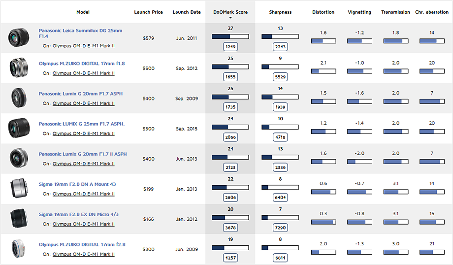The width and height of the screenshot is (453, 265).
Task: Click the Jan. 2012 launch date cell
Action: coord(187,219)
